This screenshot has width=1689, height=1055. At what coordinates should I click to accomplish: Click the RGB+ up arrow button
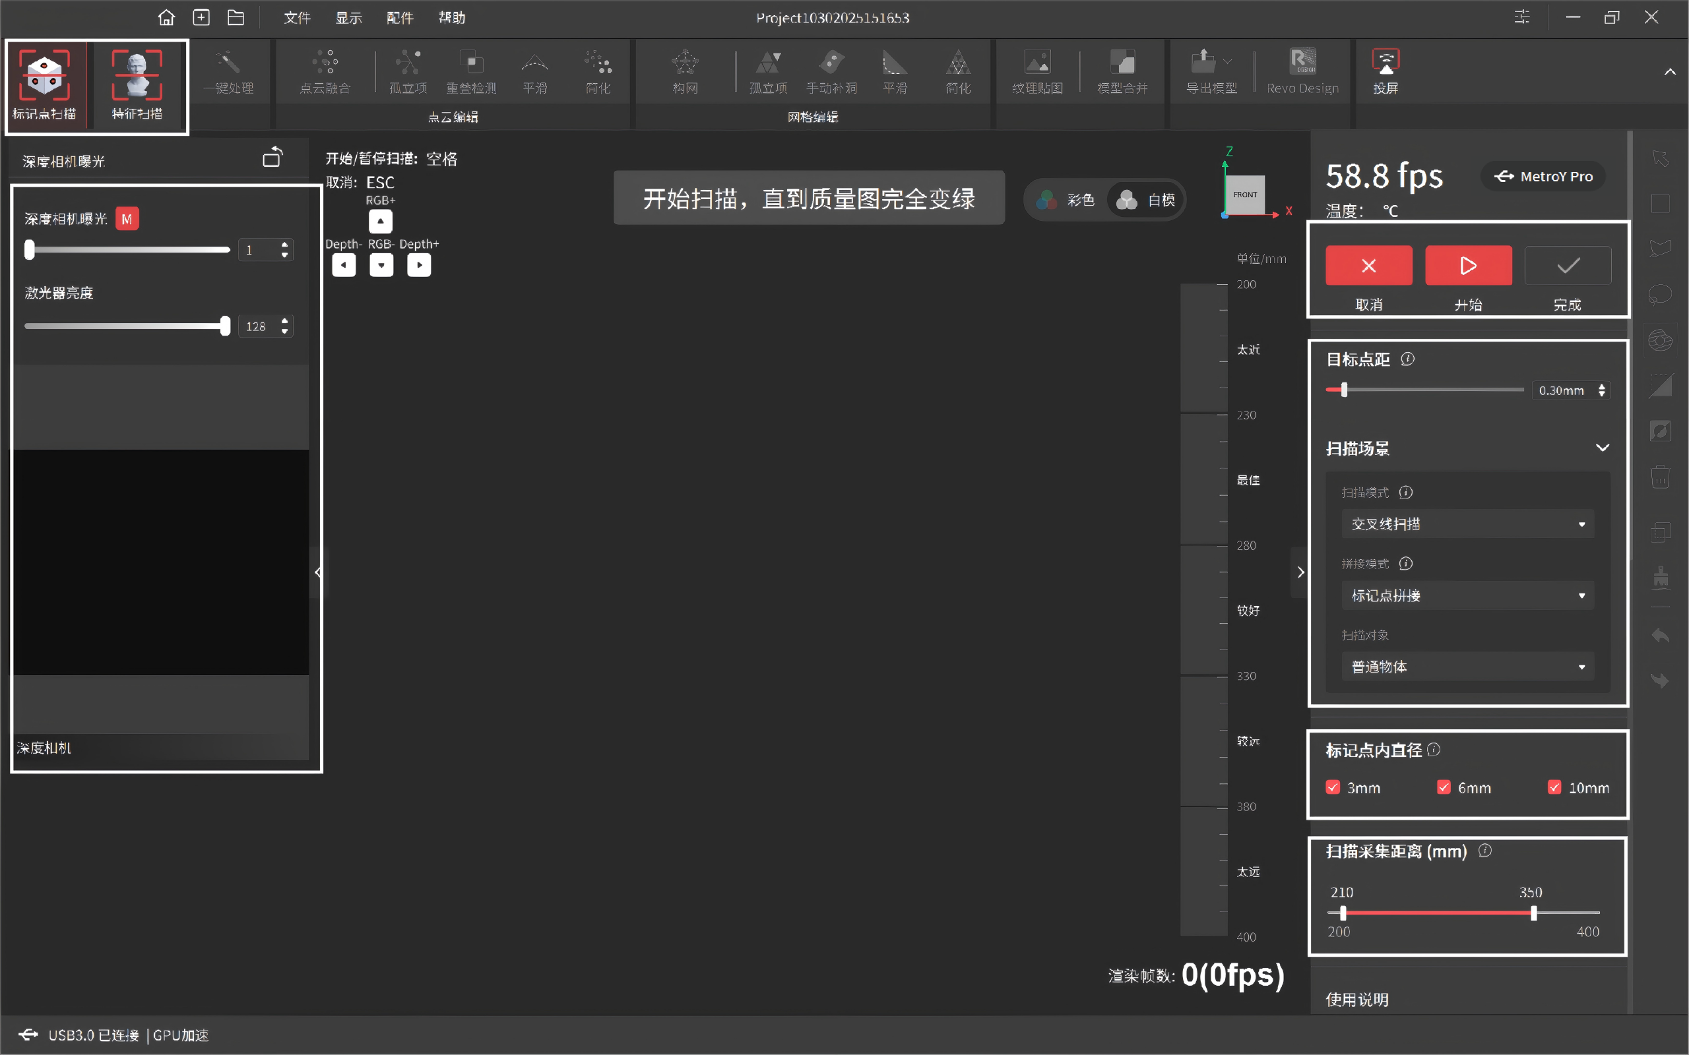click(381, 221)
